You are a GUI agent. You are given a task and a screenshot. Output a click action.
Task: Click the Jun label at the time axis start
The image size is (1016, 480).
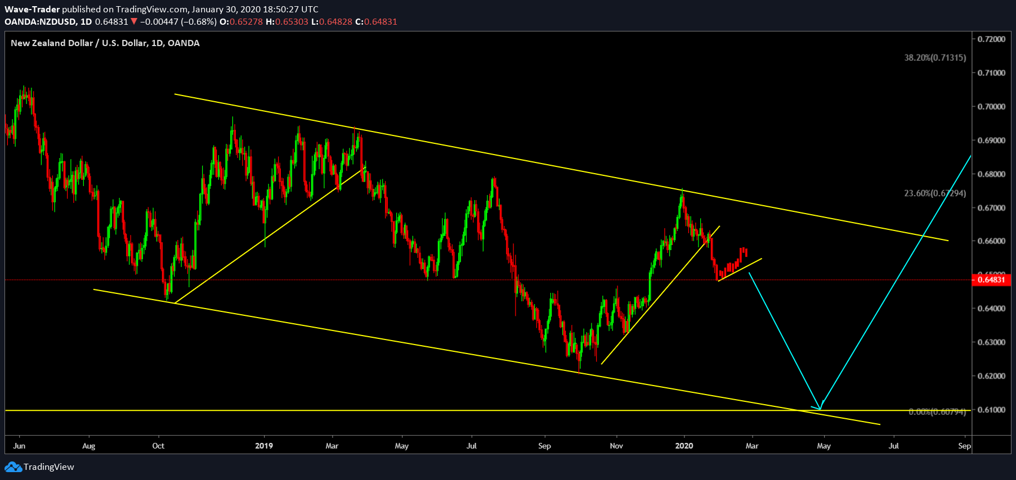(x=19, y=446)
